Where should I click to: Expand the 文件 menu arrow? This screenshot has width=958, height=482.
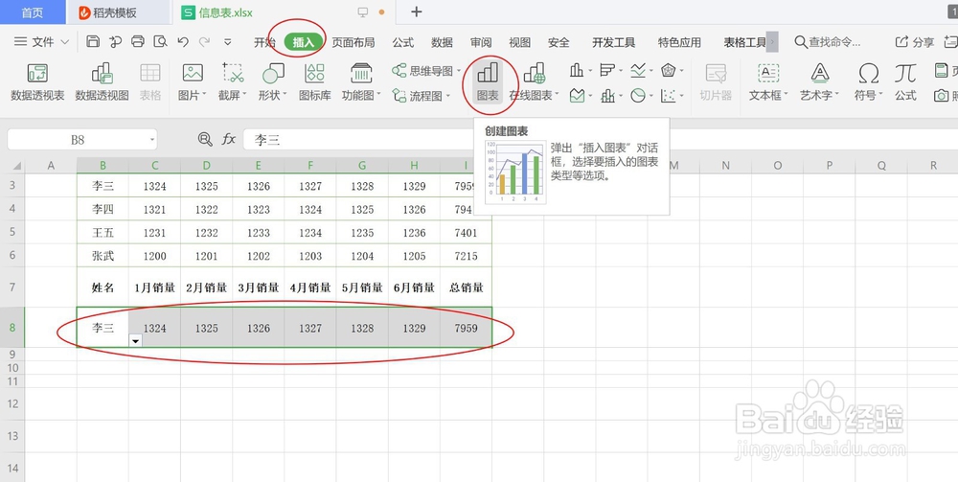pyautogui.click(x=65, y=42)
